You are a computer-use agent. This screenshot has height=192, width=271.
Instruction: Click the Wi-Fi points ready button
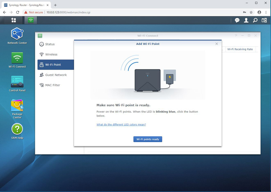click(148, 139)
